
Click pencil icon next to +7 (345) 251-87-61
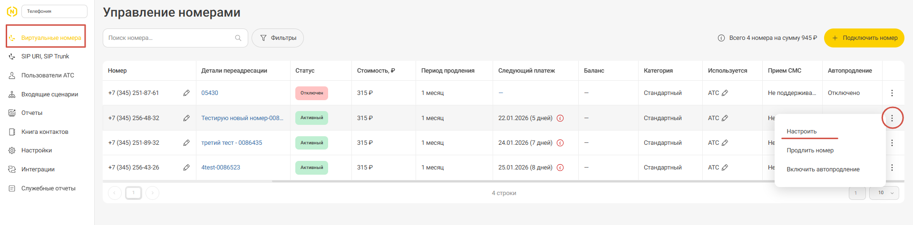[x=186, y=93]
